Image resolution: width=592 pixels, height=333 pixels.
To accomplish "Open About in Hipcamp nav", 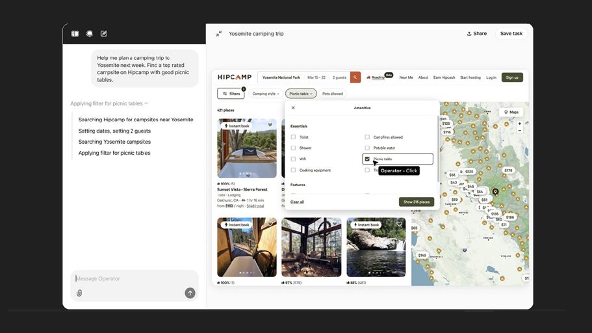I will [x=423, y=77].
